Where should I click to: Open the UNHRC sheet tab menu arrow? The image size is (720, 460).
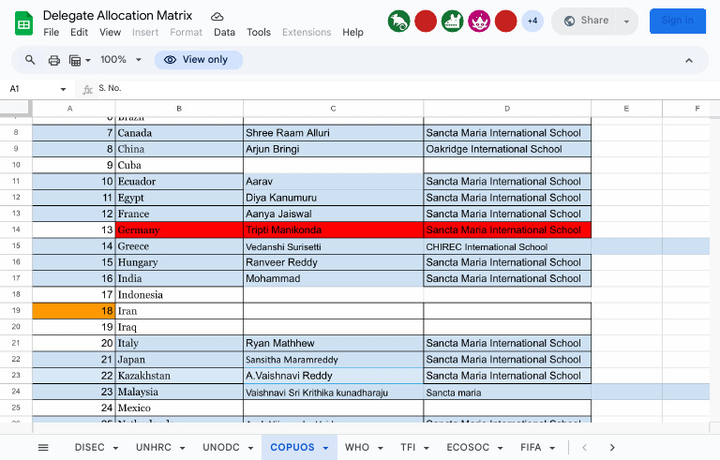pos(182,448)
